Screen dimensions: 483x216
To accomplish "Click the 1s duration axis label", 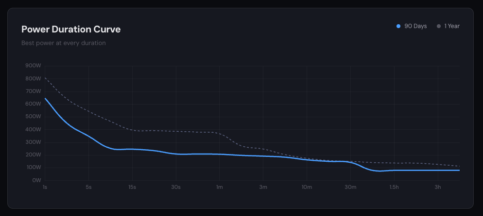I will [45, 187].
